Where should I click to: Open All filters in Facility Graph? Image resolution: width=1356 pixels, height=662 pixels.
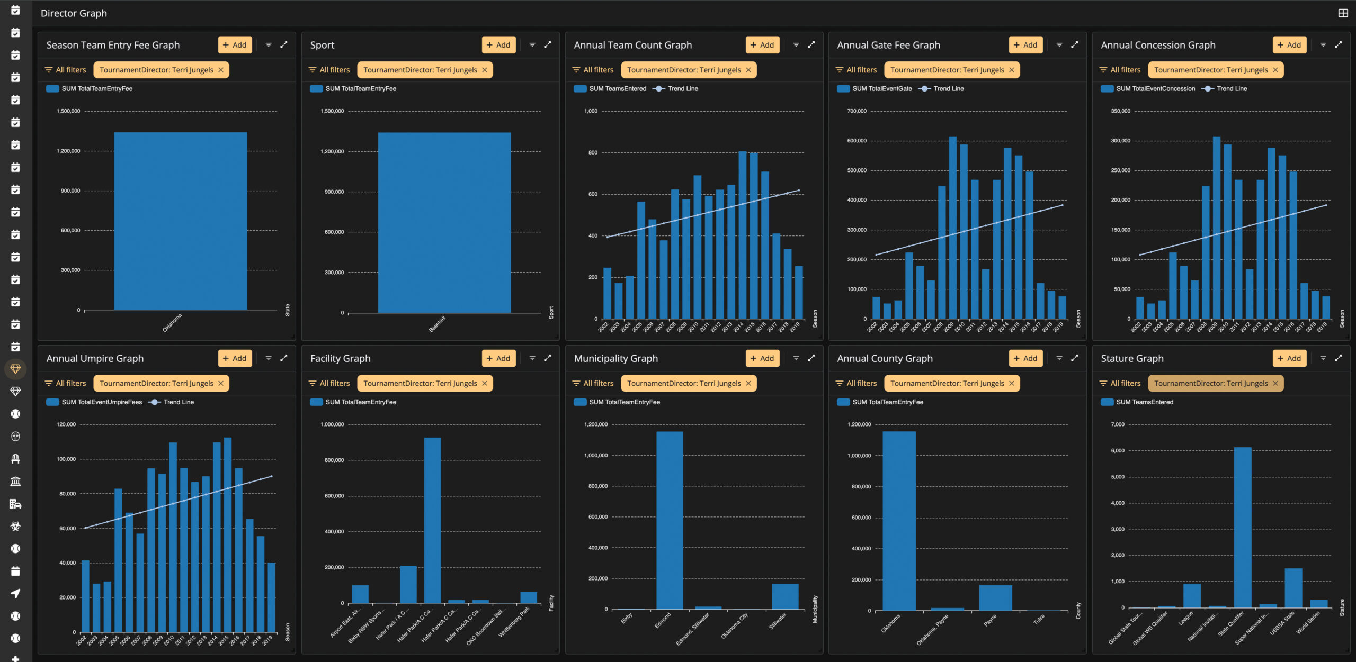click(329, 383)
